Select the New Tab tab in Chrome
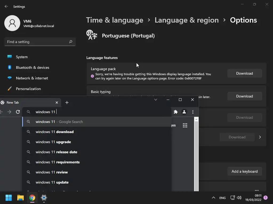This screenshot has height=204, width=273. pos(30,103)
